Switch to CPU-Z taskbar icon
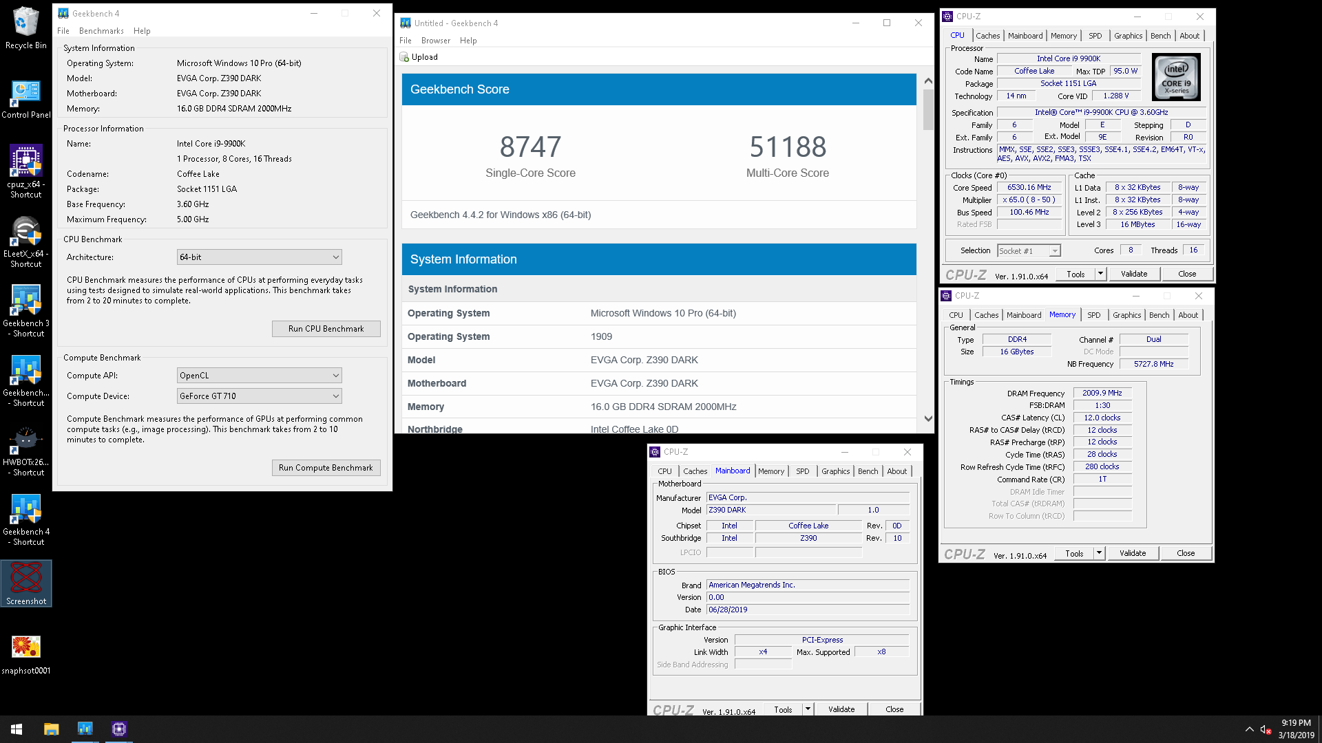Viewport: 1322px width, 743px height. pyautogui.click(x=119, y=729)
